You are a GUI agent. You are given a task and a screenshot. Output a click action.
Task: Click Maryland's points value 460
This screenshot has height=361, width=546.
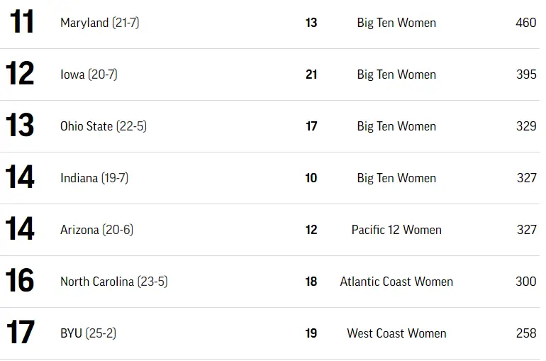pos(525,23)
